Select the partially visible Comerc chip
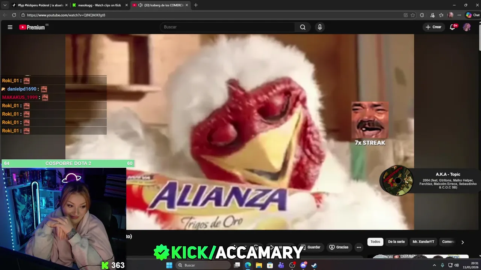481x270 pixels. 448,242
